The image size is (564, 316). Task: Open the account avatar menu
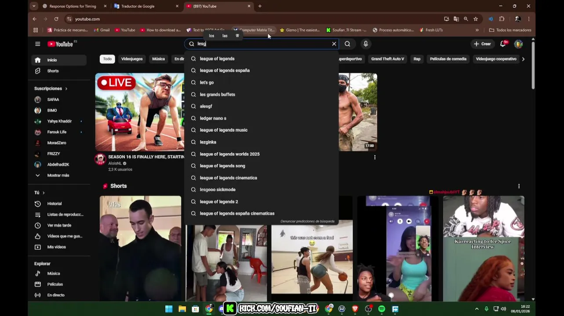coord(518,44)
